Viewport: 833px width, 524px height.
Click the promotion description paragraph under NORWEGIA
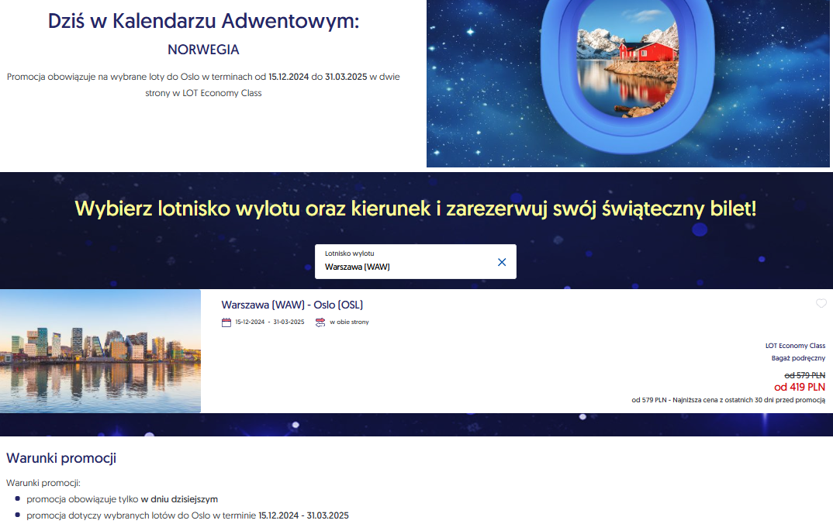pyautogui.click(x=203, y=85)
